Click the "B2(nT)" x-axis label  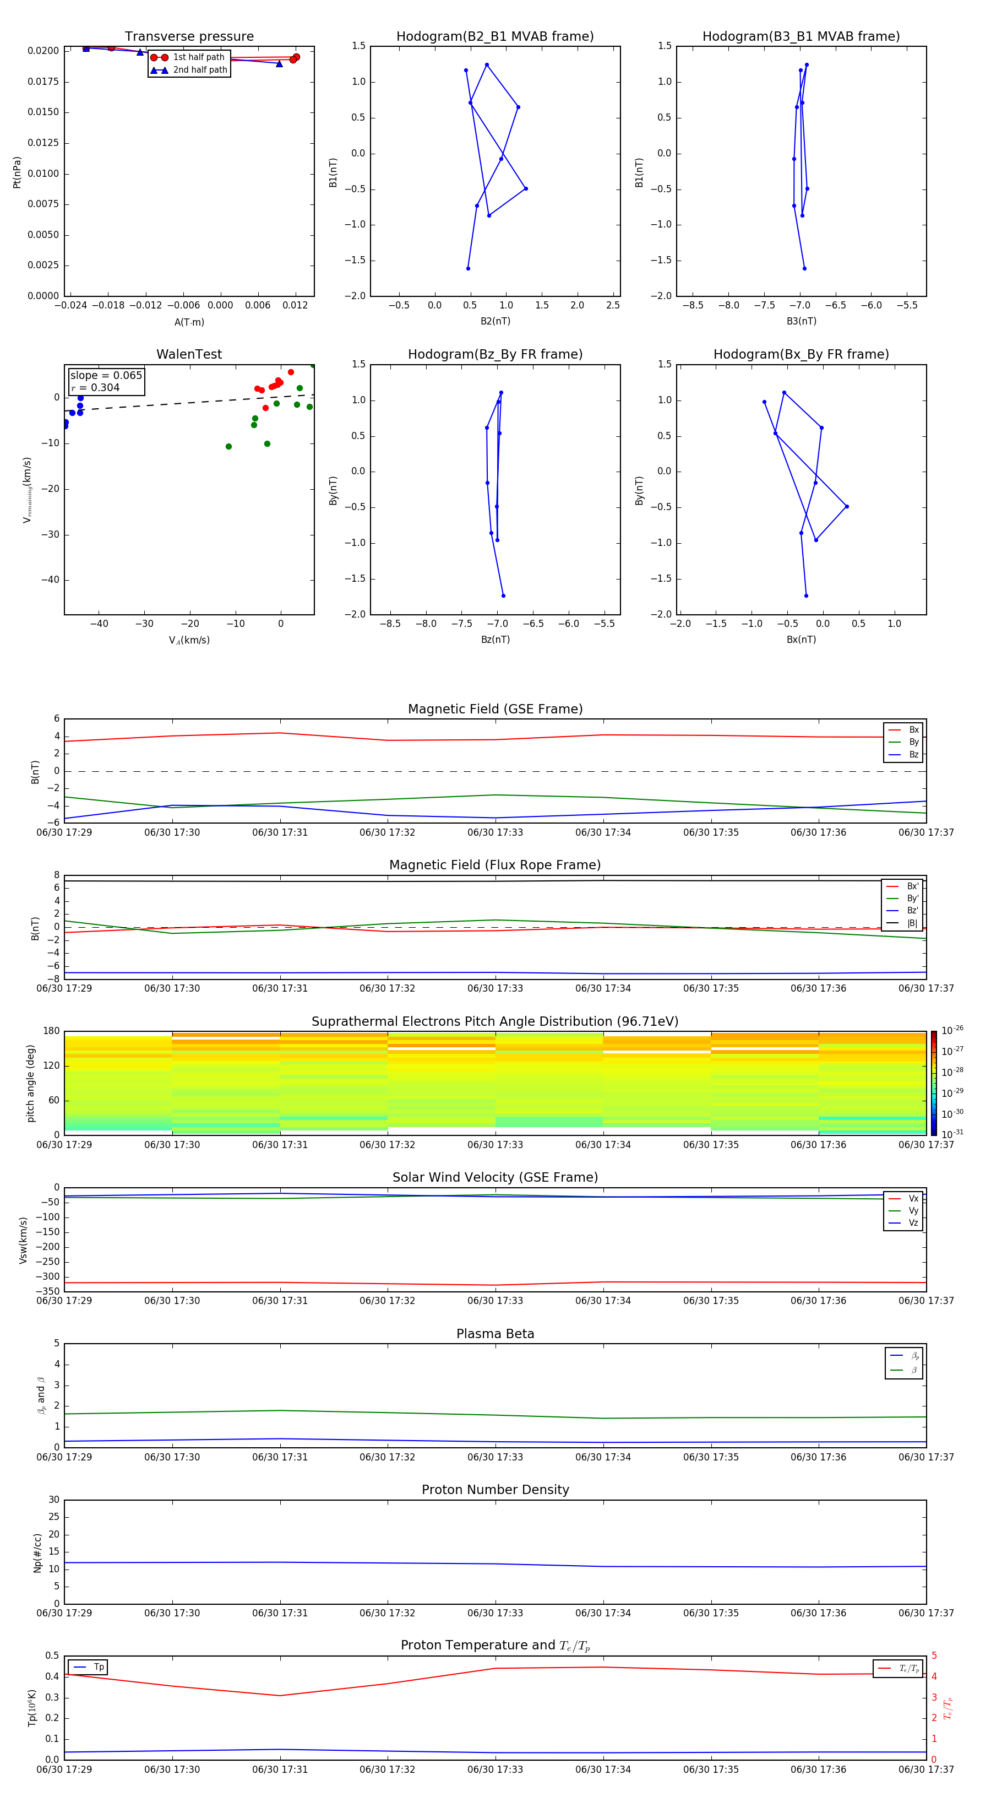(495, 321)
